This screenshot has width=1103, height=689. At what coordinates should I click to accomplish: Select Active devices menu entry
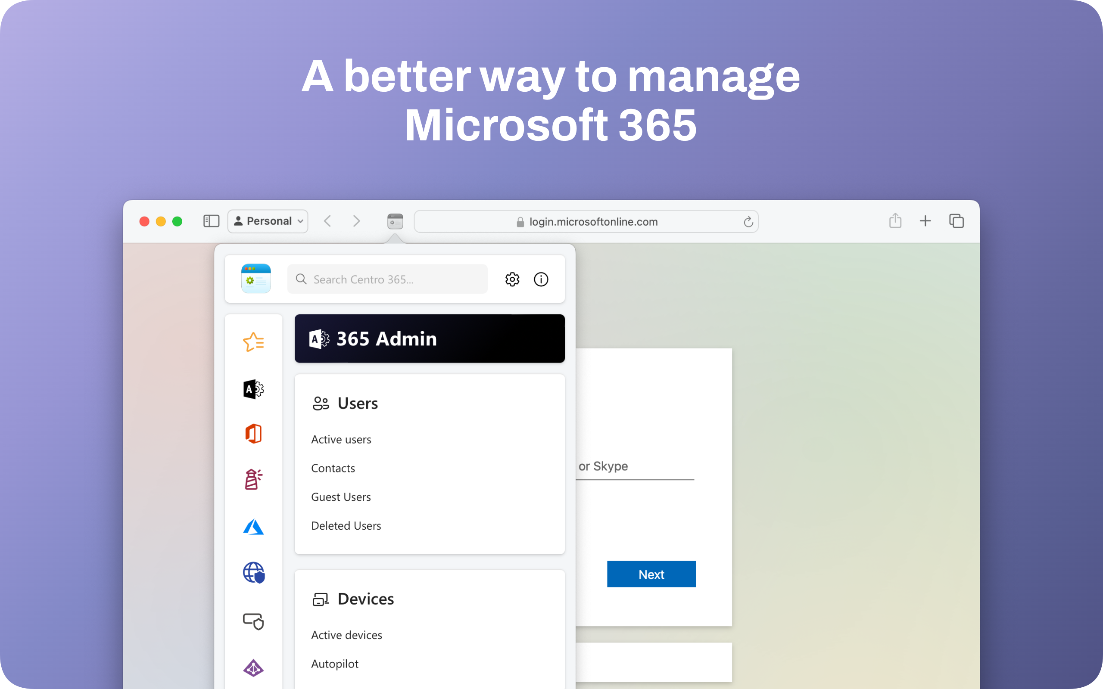point(346,635)
